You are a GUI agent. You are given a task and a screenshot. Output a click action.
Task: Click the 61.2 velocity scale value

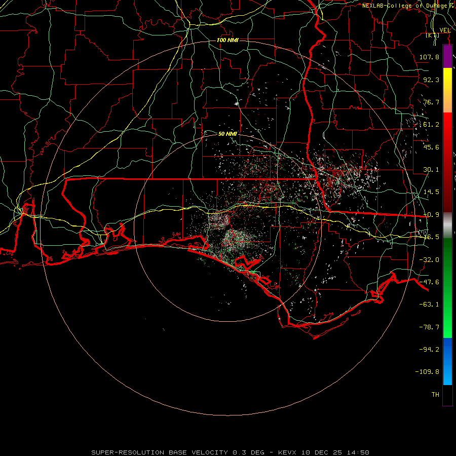(431, 125)
